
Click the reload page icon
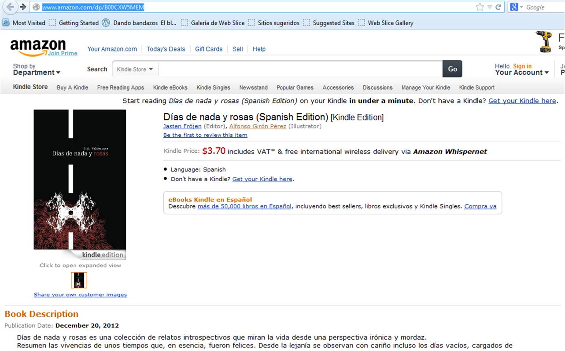[499, 7]
